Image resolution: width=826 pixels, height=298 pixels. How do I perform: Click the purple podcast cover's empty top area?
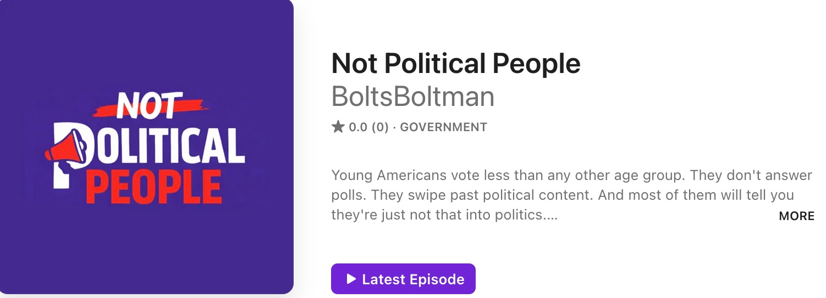146,38
